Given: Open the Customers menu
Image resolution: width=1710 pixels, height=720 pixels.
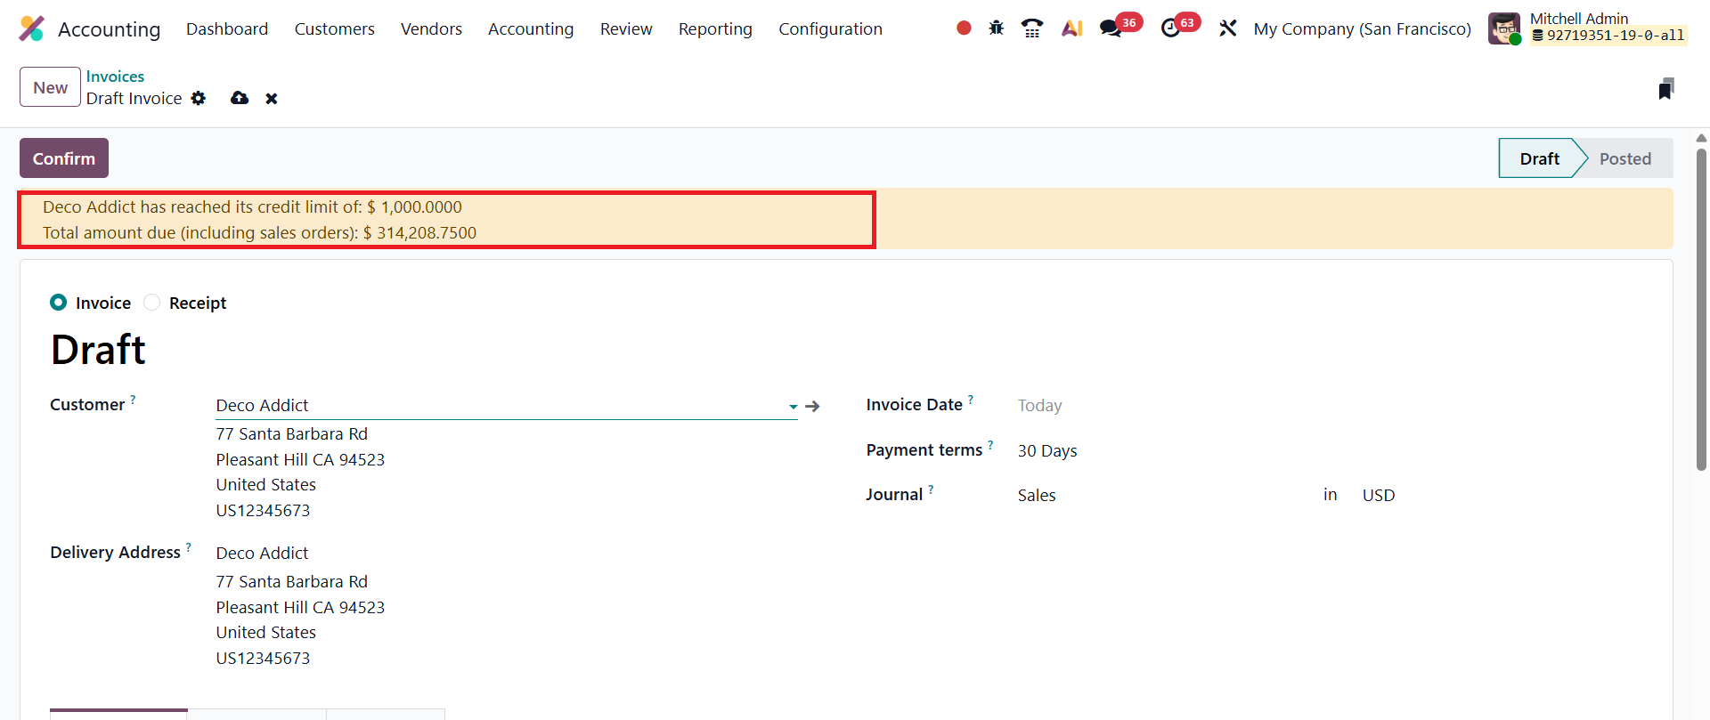Looking at the screenshot, I should click(335, 28).
